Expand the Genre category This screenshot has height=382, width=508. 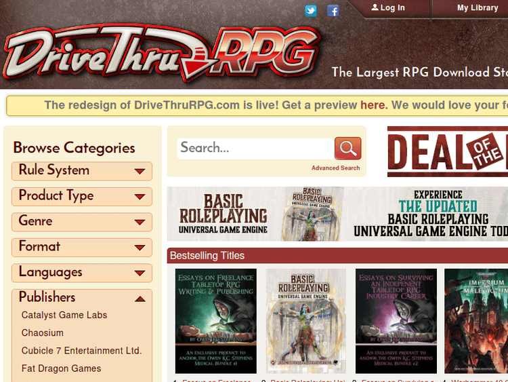pyautogui.click(x=82, y=222)
